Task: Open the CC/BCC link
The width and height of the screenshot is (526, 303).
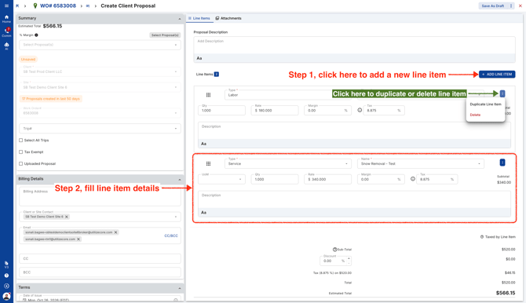Action: point(171,235)
